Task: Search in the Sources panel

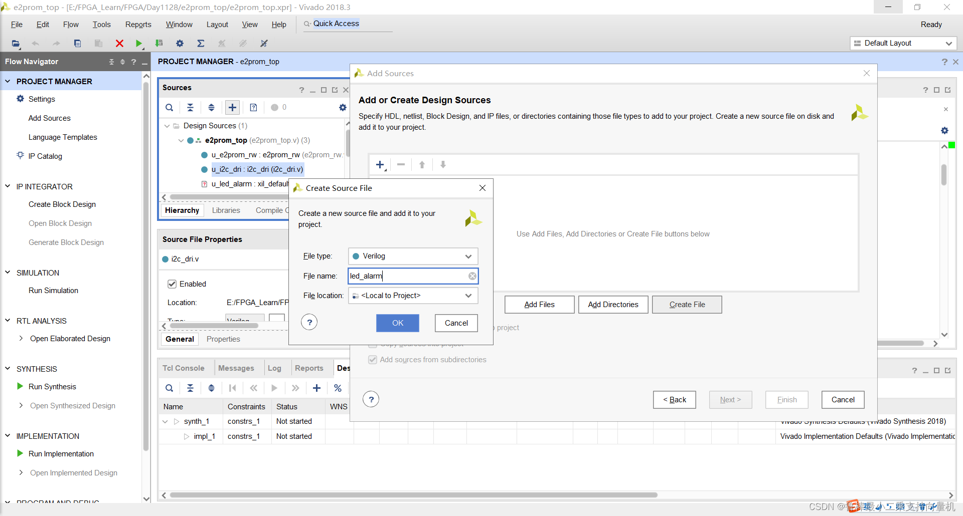Action: pyautogui.click(x=170, y=107)
